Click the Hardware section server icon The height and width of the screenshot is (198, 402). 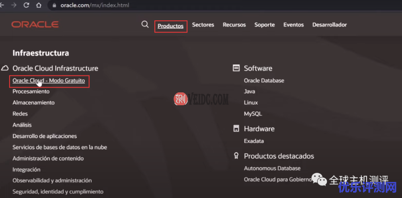[236, 129]
